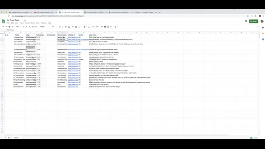265x149 pixels.
Task: Click the insert link icon
Action: click(102, 27)
